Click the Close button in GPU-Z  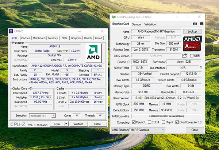(x=195, y=130)
